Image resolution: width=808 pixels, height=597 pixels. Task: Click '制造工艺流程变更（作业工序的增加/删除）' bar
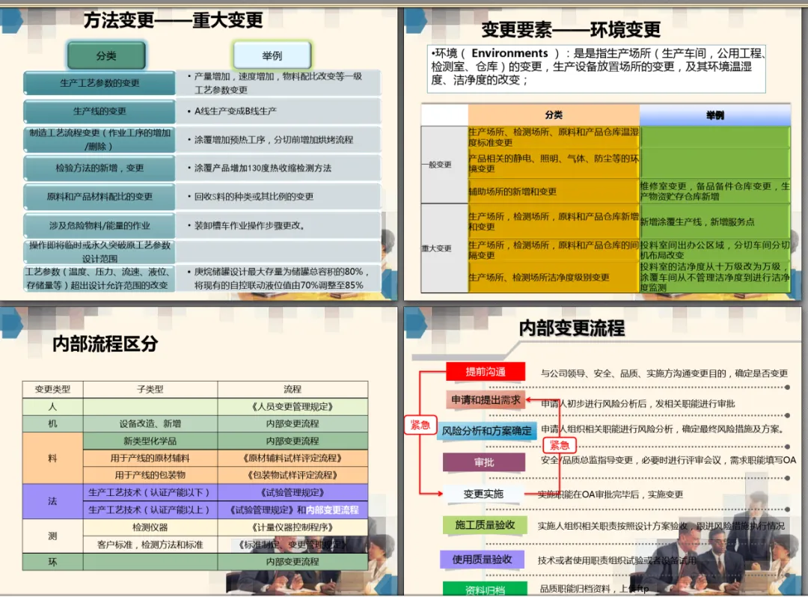click(100, 140)
